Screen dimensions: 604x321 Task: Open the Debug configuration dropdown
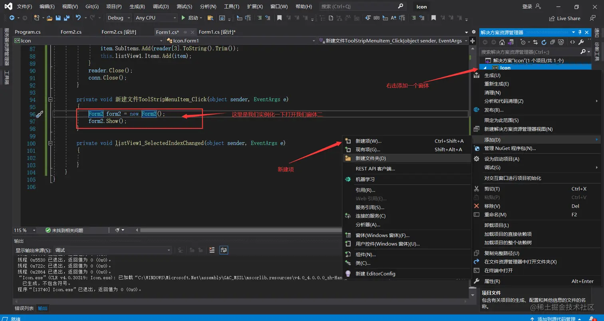tap(119, 18)
